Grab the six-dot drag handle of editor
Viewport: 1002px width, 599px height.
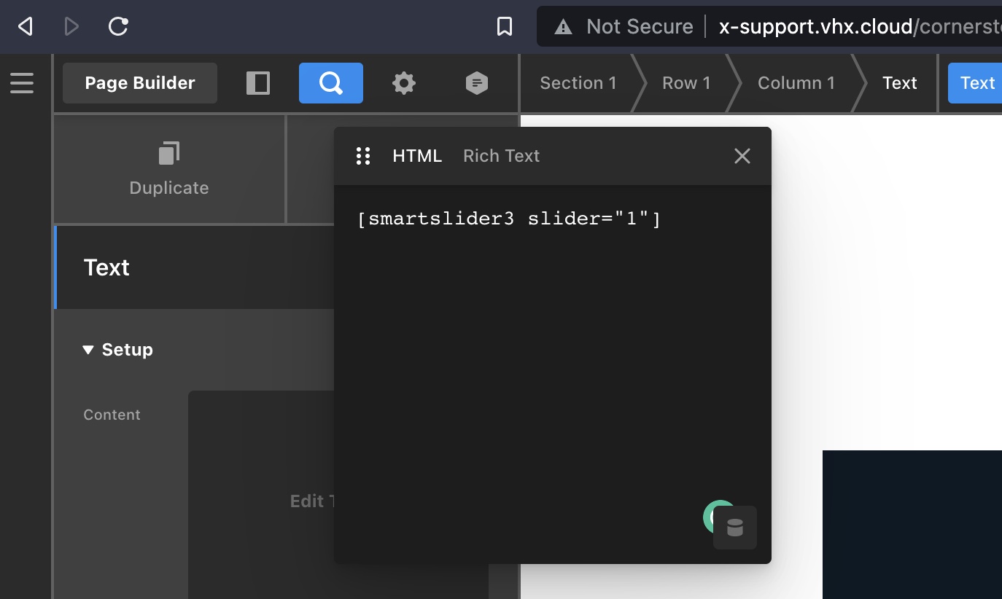tap(363, 156)
